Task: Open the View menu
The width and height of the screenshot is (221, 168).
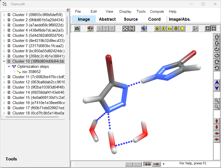Action: point(109,11)
